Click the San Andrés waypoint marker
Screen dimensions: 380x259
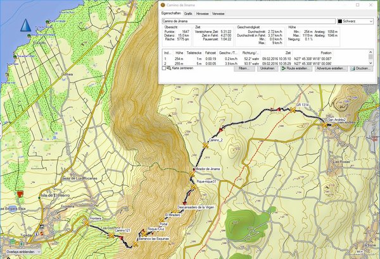point(324,124)
